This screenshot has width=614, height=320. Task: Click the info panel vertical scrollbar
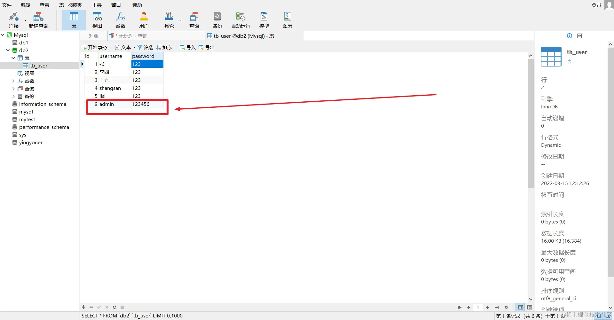pyautogui.click(x=610, y=162)
